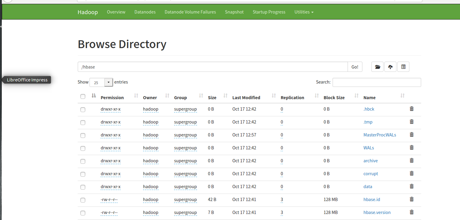Image resolution: width=460 pixels, height=220 pixels.
Task: Sort by Block Size column arrows
Action: tap(357, 96)
